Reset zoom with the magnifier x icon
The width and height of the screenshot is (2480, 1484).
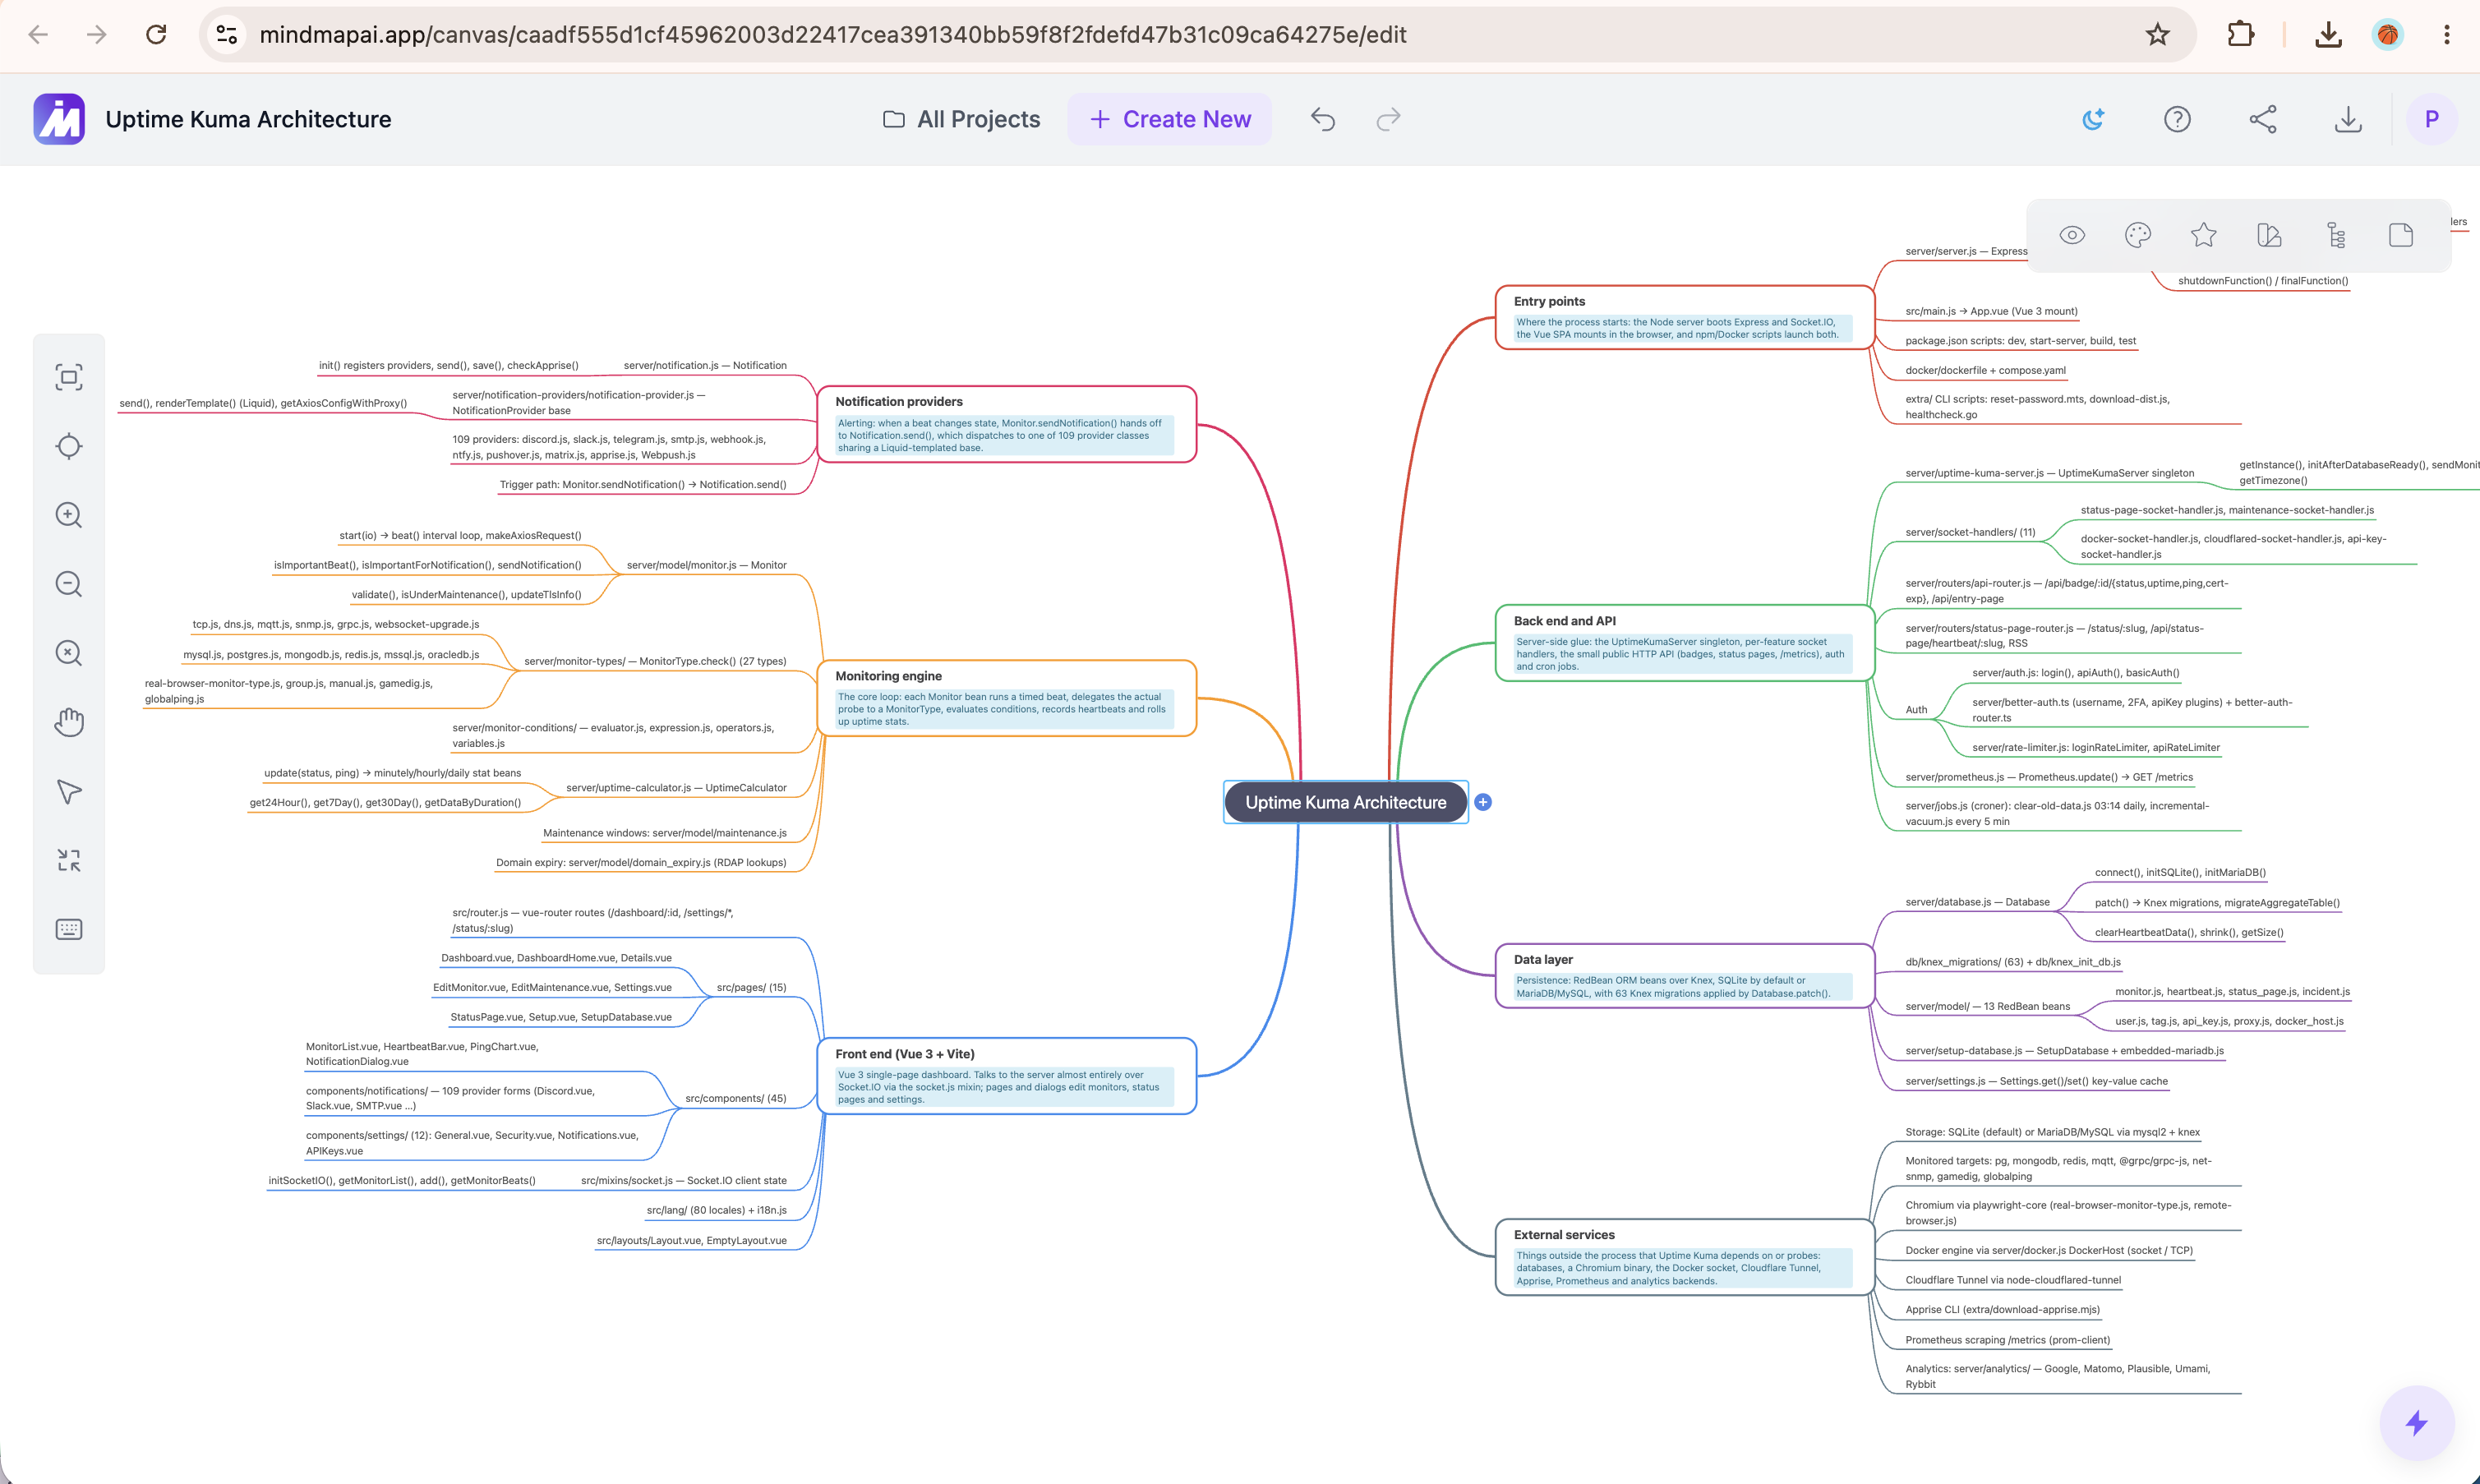69,653
